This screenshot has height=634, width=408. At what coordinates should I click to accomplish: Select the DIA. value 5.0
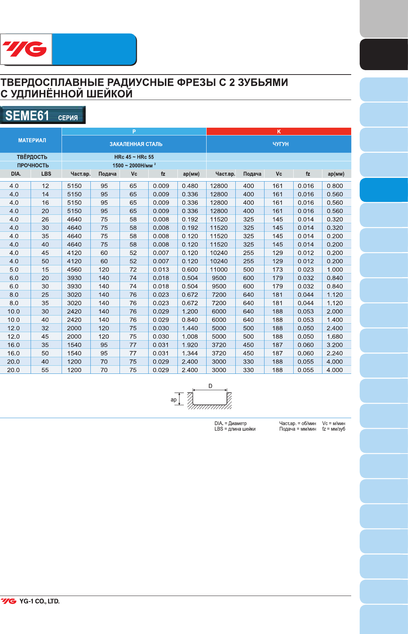tap(14, 269)
